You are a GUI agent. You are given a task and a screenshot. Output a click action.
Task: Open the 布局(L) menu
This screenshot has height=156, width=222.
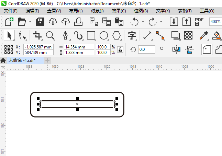coord(76,11)
